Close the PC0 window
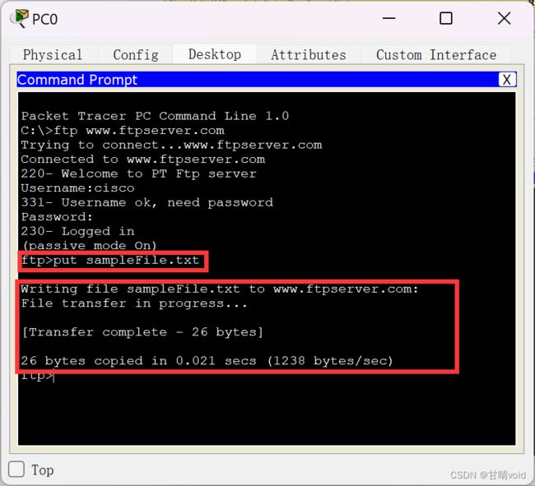The image size is (535, 486). pos(504,18)
